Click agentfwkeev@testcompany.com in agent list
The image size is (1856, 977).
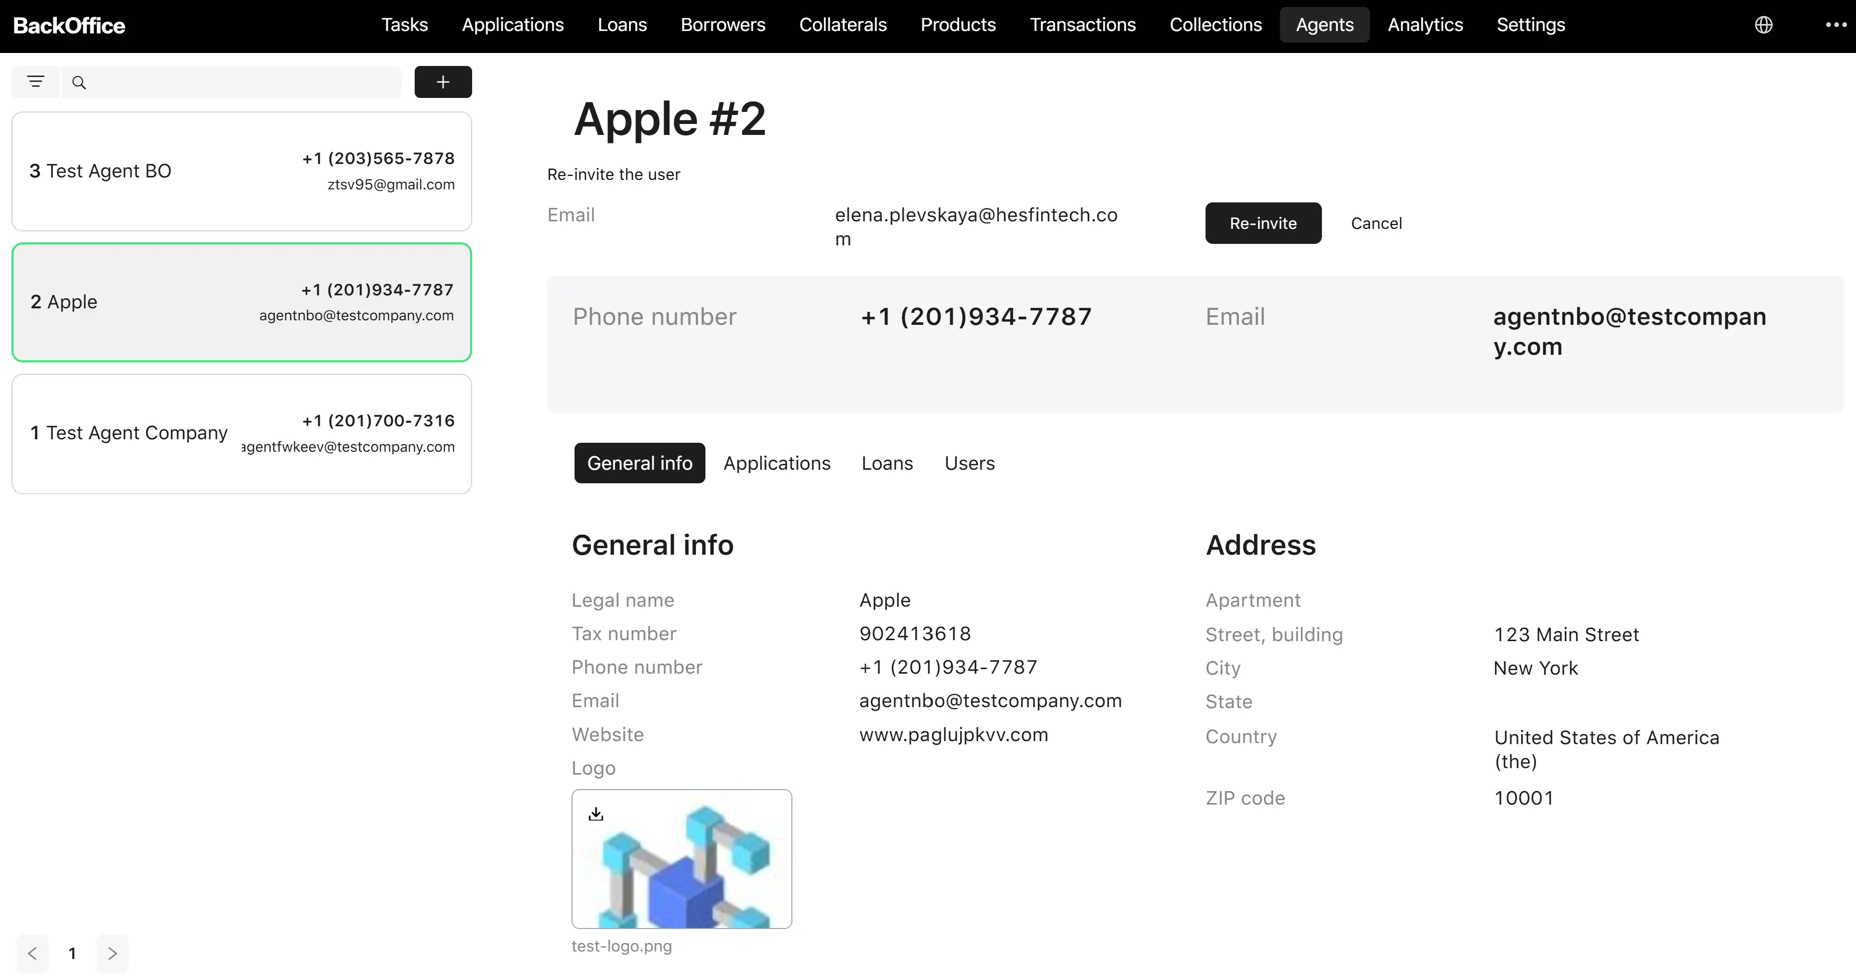[348, 447]
